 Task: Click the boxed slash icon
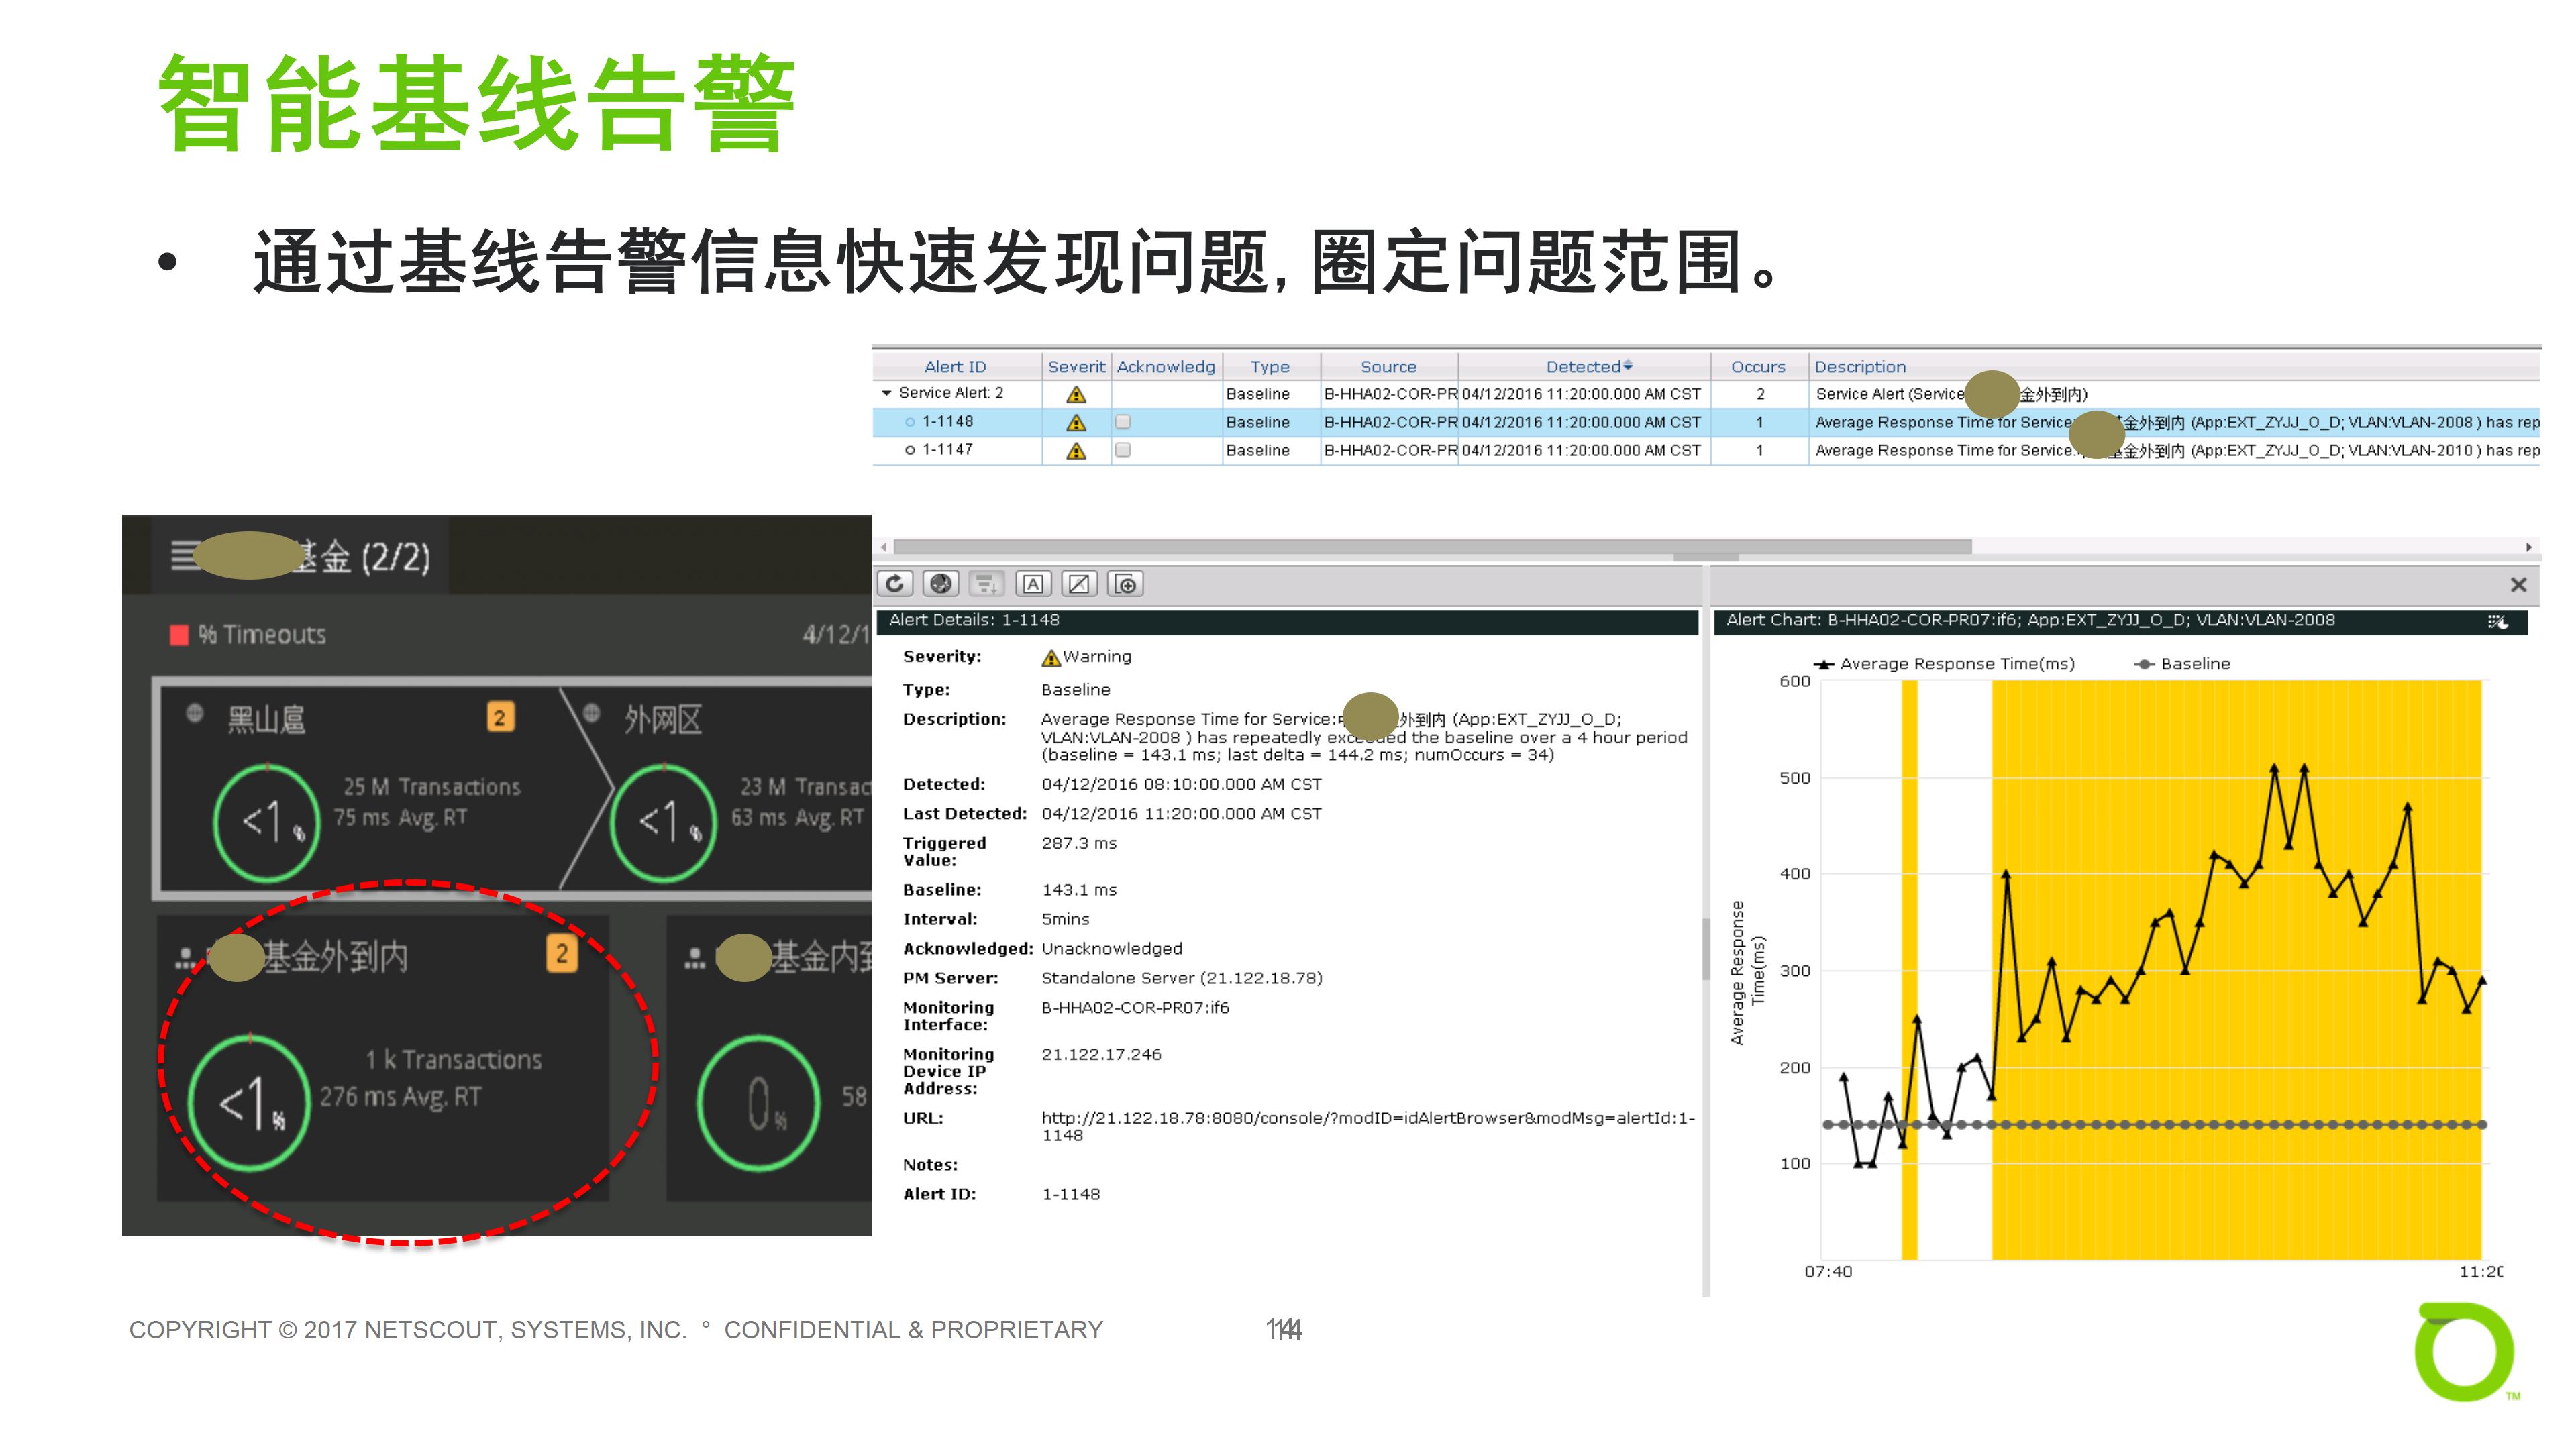pos(1079,583)
